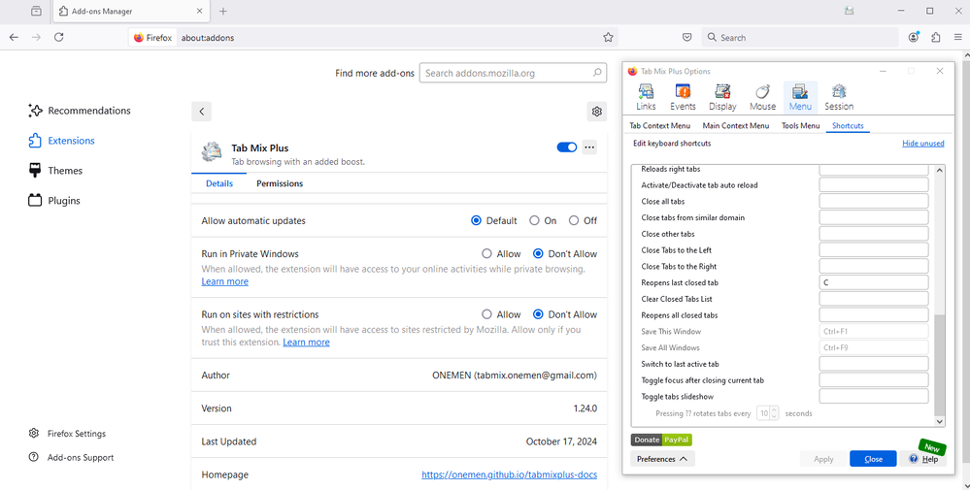Click the Hide unused link
The width and height of the screenshot is (970, 490).
923,144
